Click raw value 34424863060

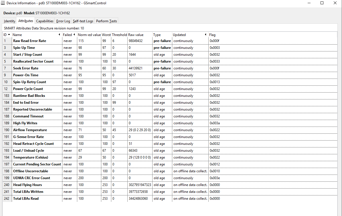pos(138,199)
